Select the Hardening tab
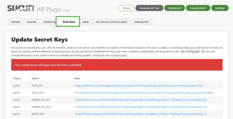This screenshot has height=119, width=233. pos(49,22)
